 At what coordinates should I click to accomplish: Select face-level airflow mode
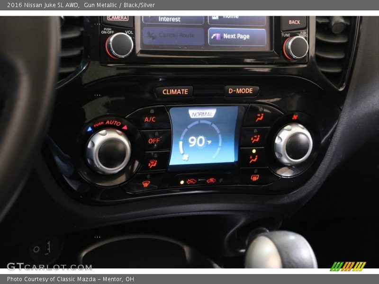(260, 117)
